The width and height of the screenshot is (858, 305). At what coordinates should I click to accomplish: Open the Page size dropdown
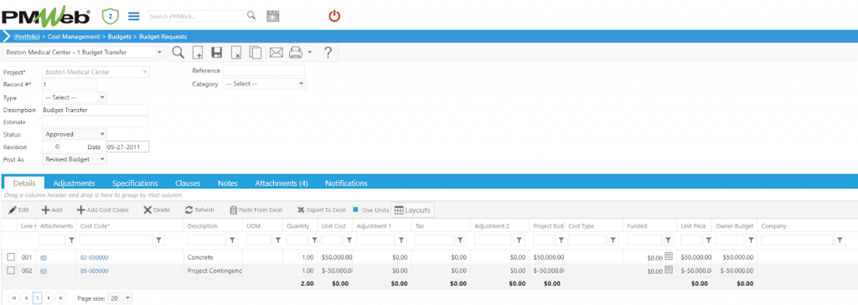click(x=128, y=298)
